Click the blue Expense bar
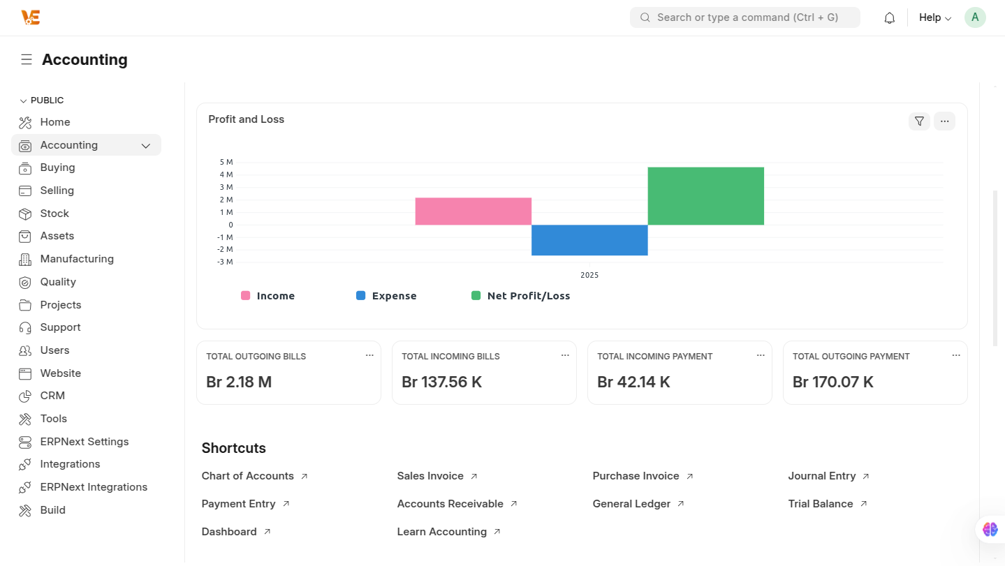 [x=590, y=240]
